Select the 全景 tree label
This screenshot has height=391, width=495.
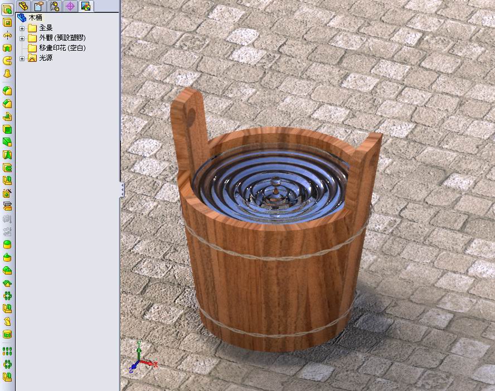coord(46,28)
